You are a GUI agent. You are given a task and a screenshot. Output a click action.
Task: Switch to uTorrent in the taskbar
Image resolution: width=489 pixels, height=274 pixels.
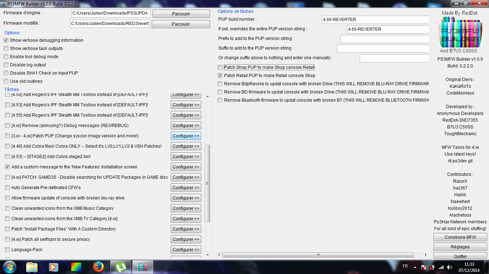click(x=121, y=267)
